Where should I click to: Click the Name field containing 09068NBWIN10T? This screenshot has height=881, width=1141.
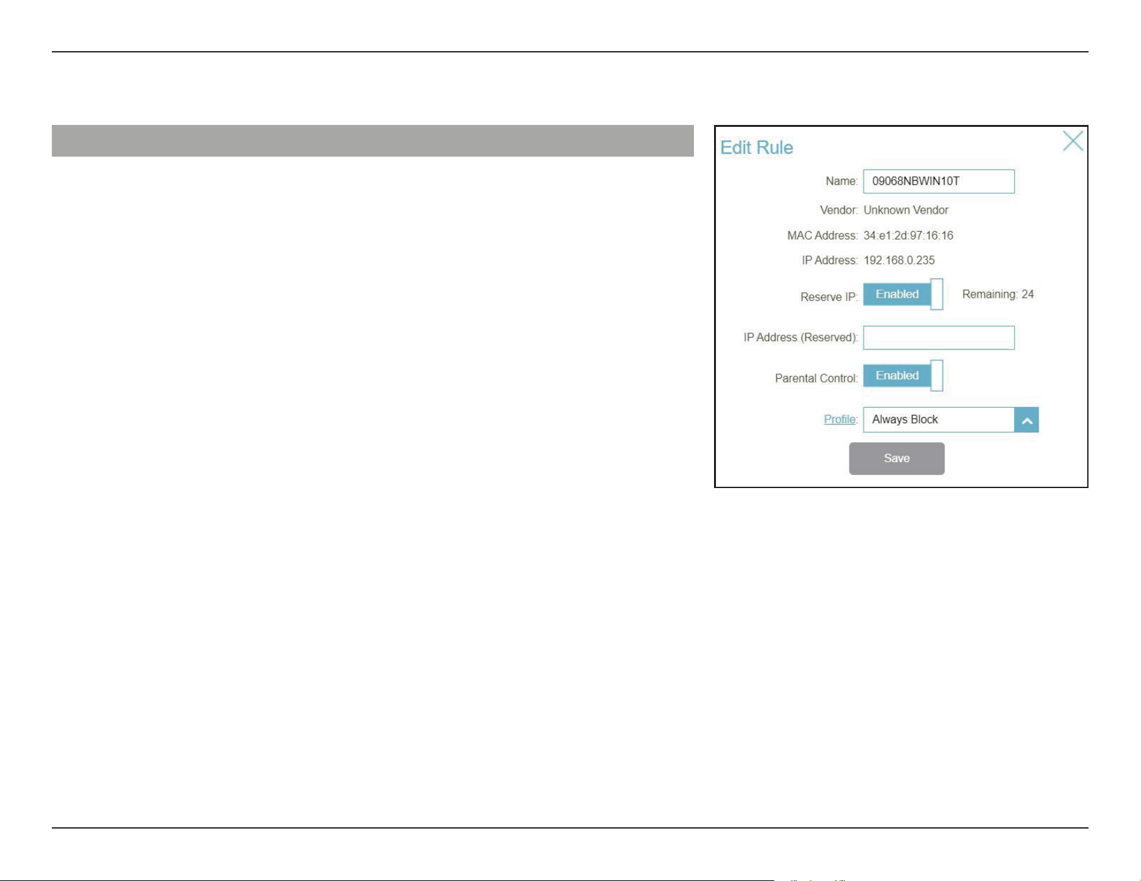(x=939, y=181)
